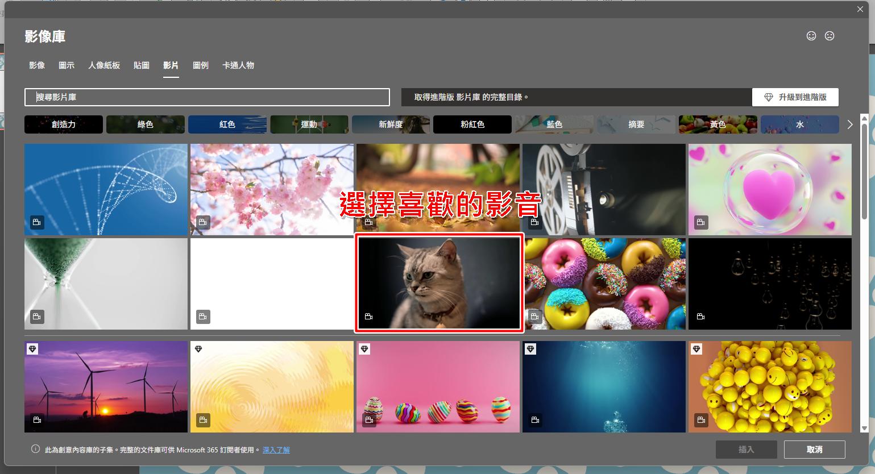Image resolution: width=875 pixels, height=474 pixels.
Task: Select the gray cat video
Action: [438, 283]
